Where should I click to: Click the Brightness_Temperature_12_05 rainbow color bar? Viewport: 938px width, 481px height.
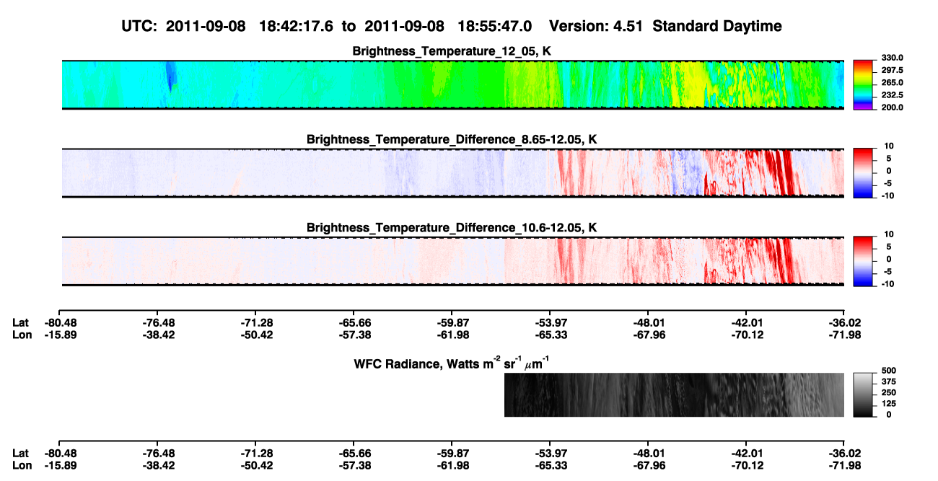pyautogui.click(x=863, y=84)
